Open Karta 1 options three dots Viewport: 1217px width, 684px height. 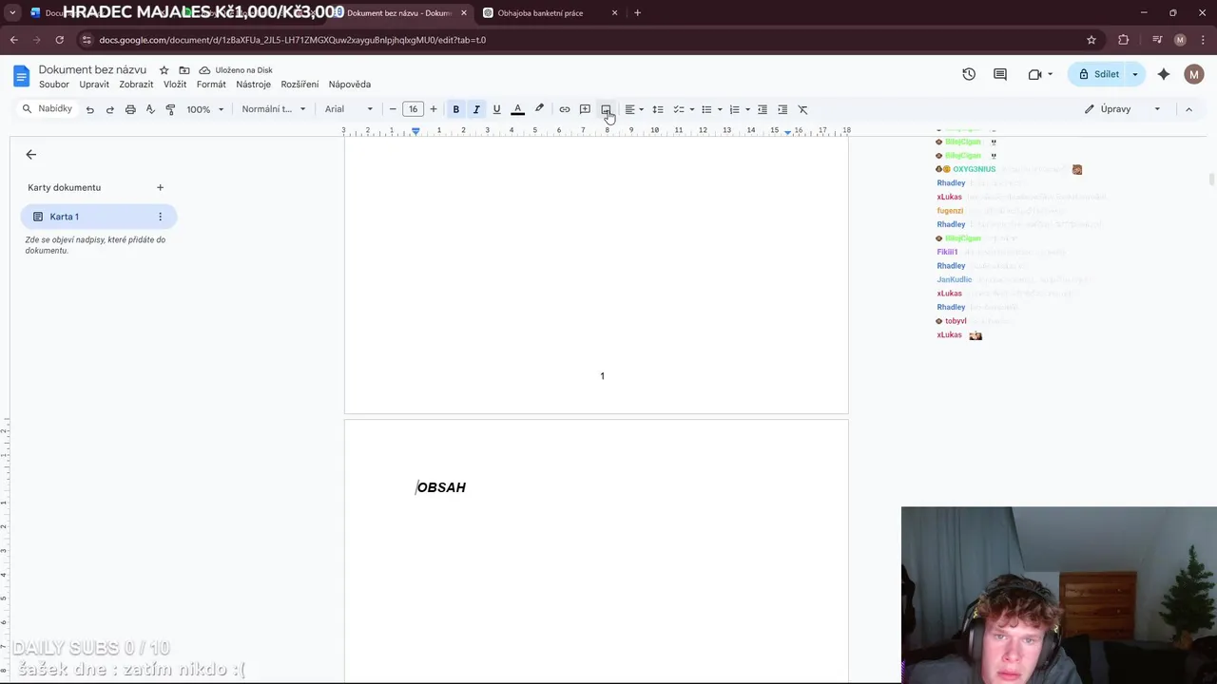pyautogui.click(x=160, y=217)
